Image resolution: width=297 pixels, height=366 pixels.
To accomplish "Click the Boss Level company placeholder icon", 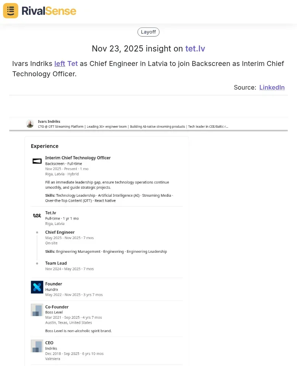I will [x=37, y=310].
